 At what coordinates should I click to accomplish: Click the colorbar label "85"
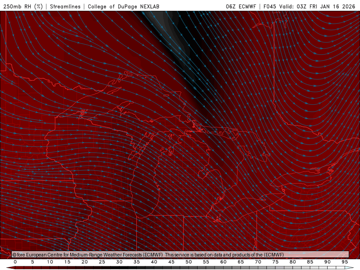(x=310, y=262)
